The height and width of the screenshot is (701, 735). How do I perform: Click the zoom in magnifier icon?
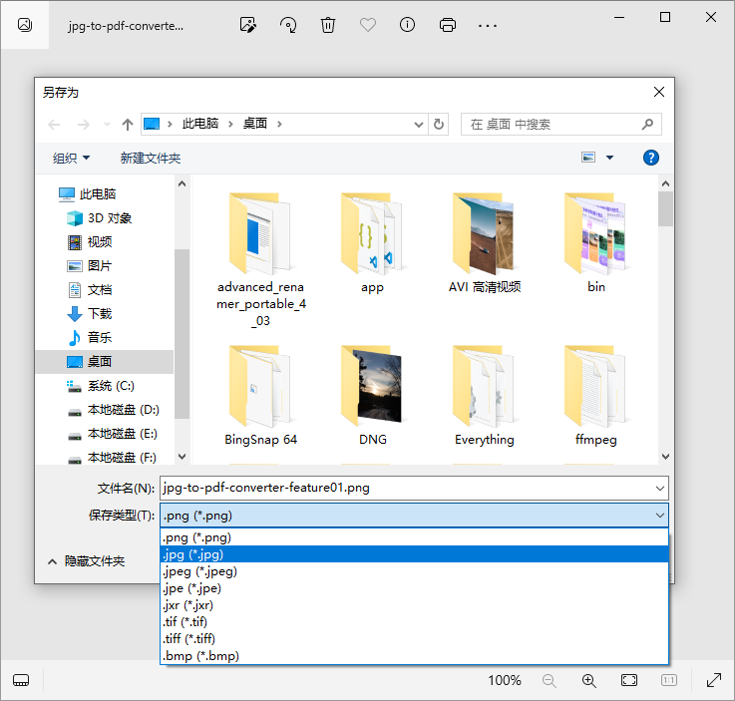[589, 680]
